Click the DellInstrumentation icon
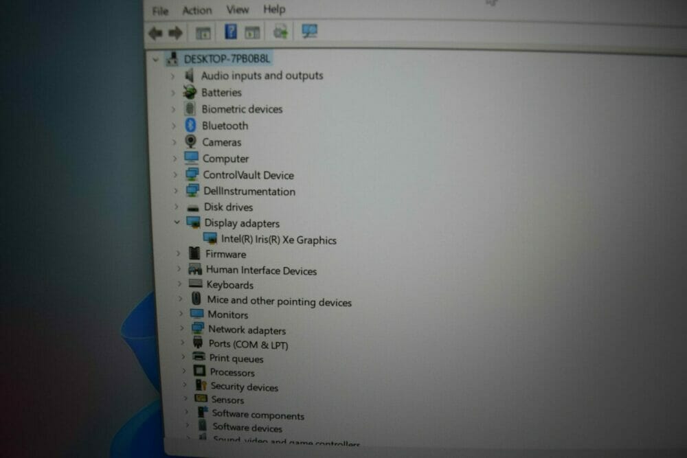This screenshot has width=687, height=458. point(192,190)
